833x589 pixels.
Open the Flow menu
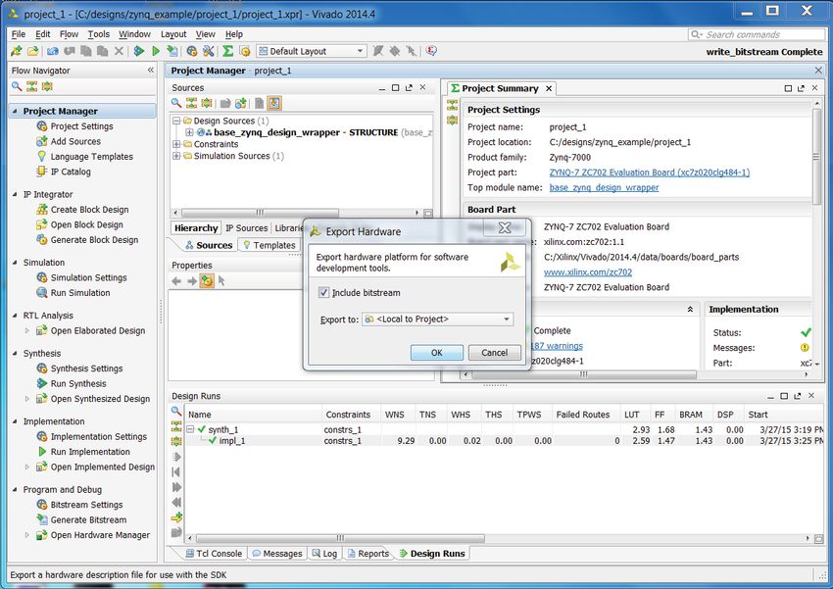pyautogui.click(x=69, y=34)
